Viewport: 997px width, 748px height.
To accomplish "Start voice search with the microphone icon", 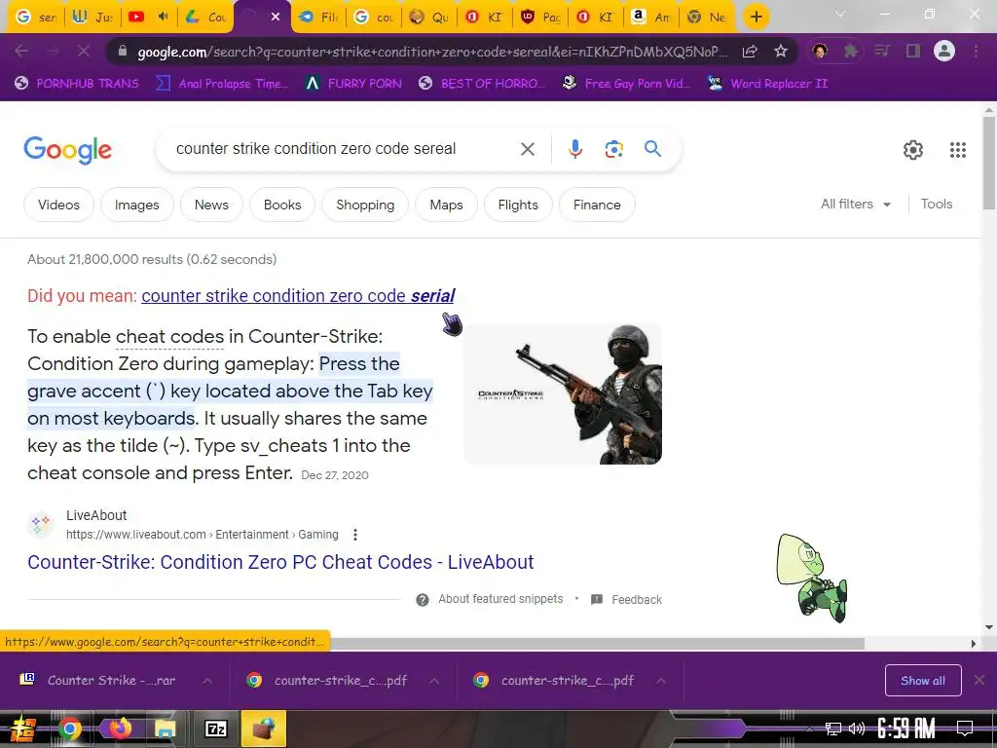I will coord(574,149).
